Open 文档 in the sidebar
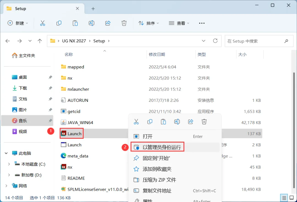 (20, 99)
